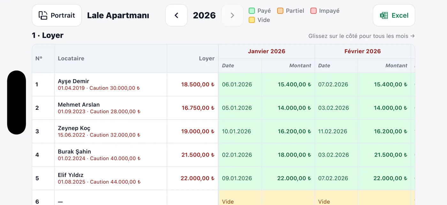Click Zeynep Koç's January amount 16.200,00 ₺
The width and height of the screenshot is (447, 205).
click(294, 131)
